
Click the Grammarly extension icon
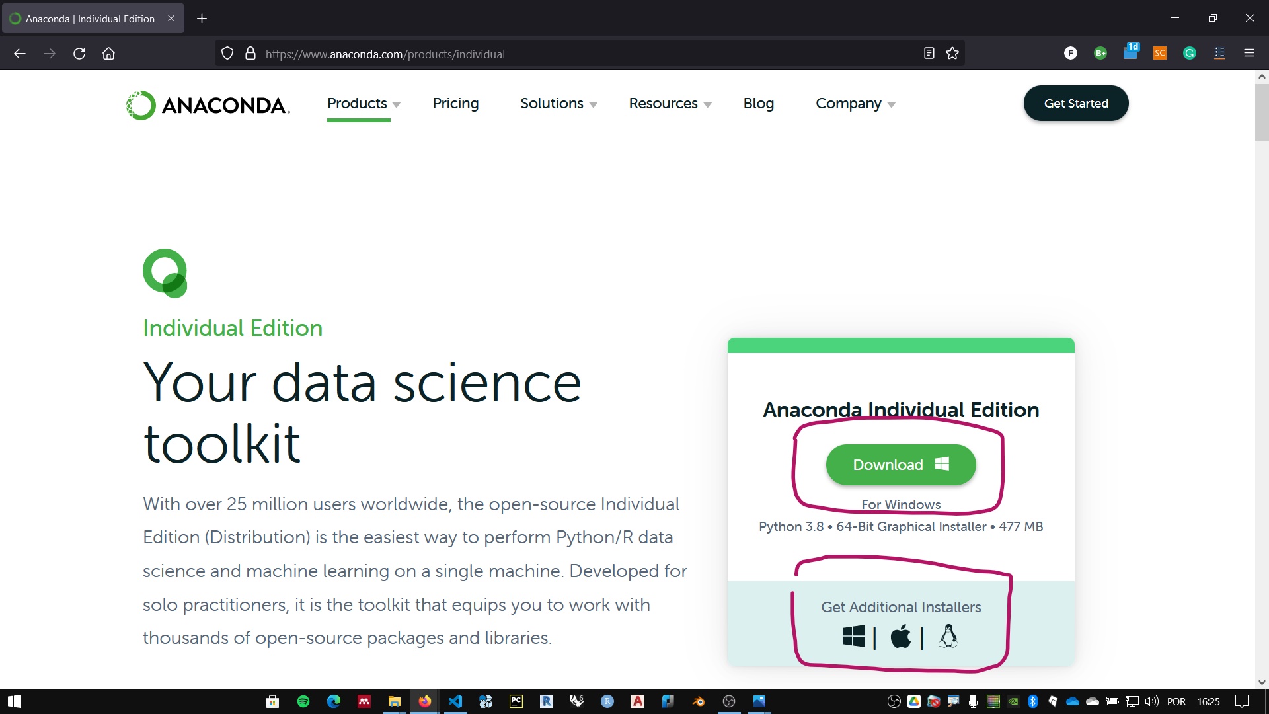1190,53
